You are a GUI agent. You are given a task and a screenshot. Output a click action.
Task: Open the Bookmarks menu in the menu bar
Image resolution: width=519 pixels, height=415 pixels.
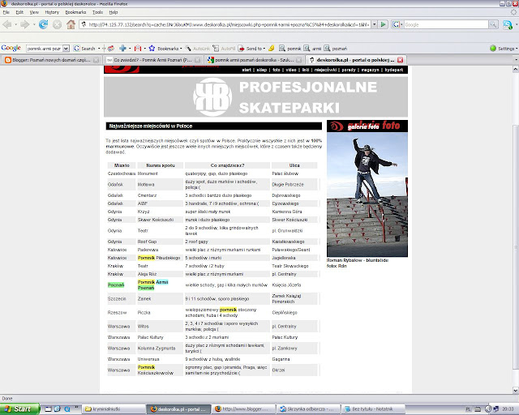point(75,12)
